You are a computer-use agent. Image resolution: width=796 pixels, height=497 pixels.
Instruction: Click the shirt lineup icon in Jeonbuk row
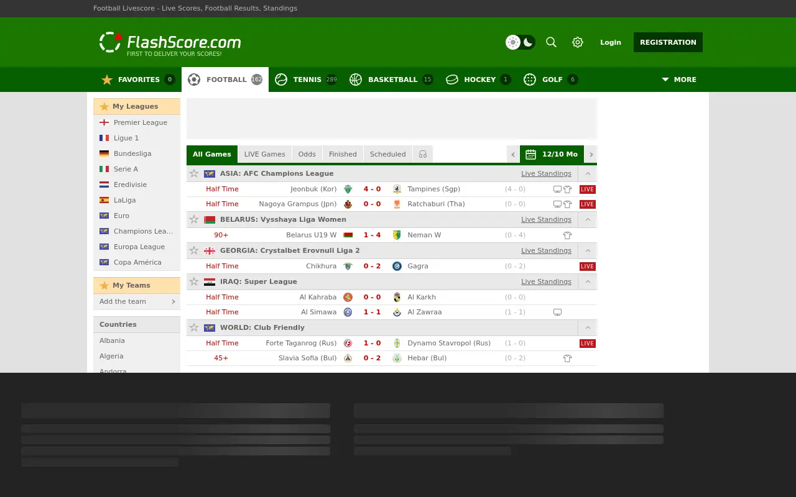pos(567,189)
